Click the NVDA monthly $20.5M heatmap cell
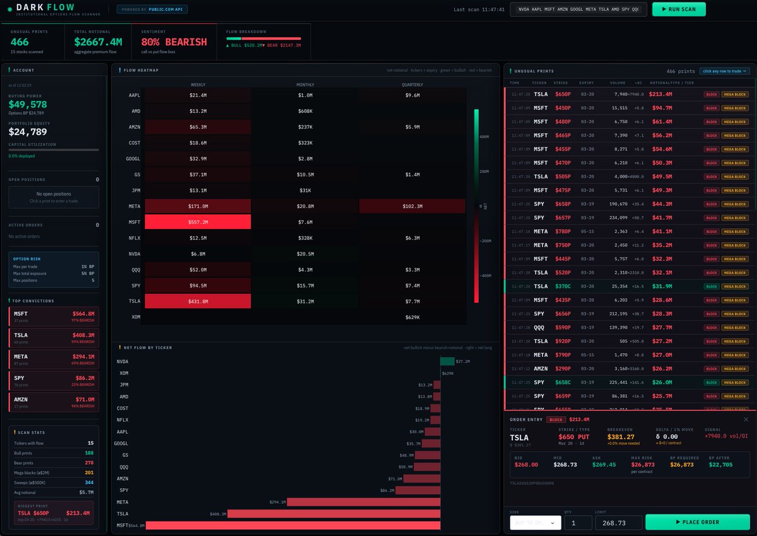Image resolution: width=757 pixels, height=536 pixels. [305, 253]
